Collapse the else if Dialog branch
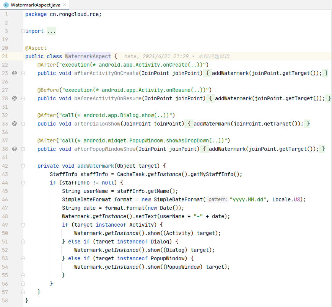Screen dimensions: 332x307 tap(23, 242)
